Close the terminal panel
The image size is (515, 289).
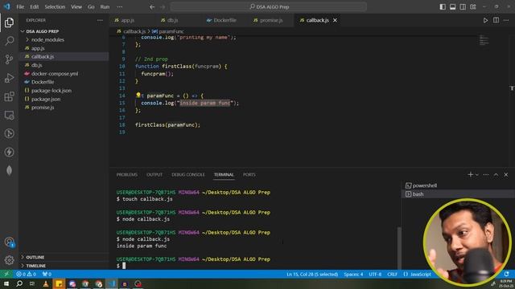pyautogui.click(x=506, y=175)
